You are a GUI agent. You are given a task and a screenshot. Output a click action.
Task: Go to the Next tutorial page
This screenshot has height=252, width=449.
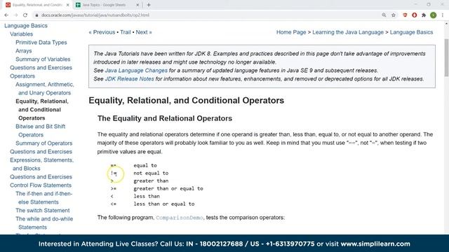(144, 32)
